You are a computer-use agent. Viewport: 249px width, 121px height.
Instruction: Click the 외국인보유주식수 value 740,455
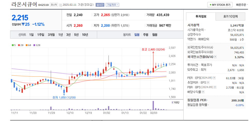[x=239, y=52]
